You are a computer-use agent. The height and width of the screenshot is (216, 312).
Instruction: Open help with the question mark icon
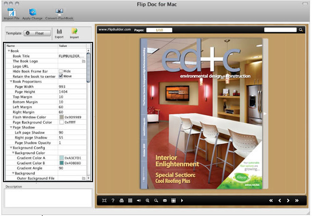click(x=113, y=201)
